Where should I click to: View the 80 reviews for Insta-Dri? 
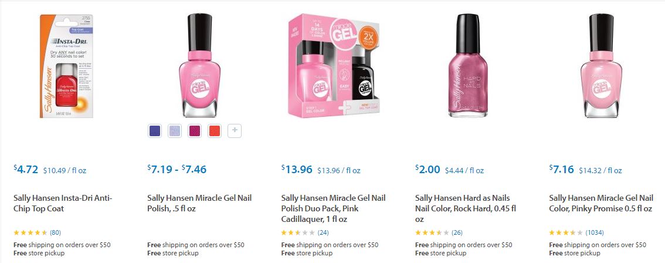tap(55, 232)
